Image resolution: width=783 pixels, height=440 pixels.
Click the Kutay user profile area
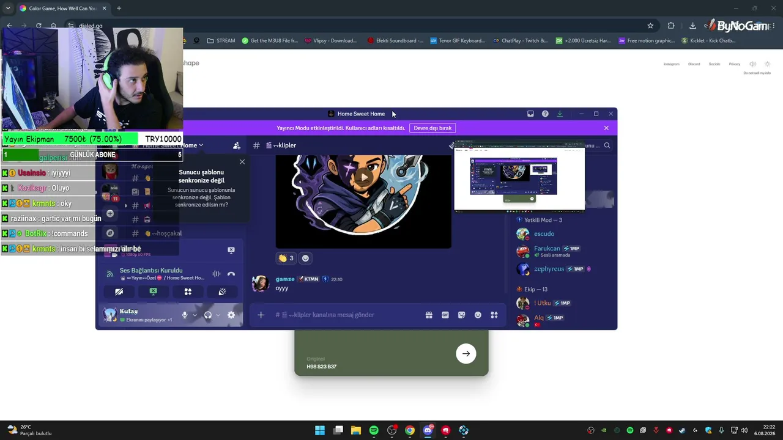click(x=138, y=315)
